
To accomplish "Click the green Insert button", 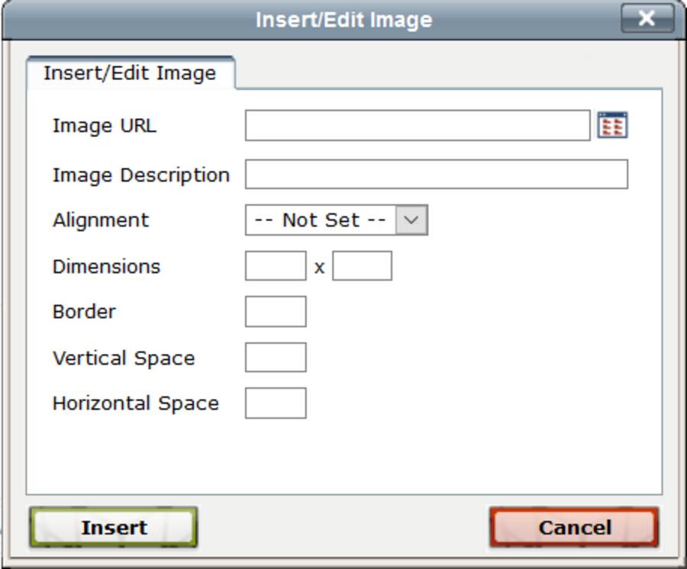I will click(x=114, y=527).
